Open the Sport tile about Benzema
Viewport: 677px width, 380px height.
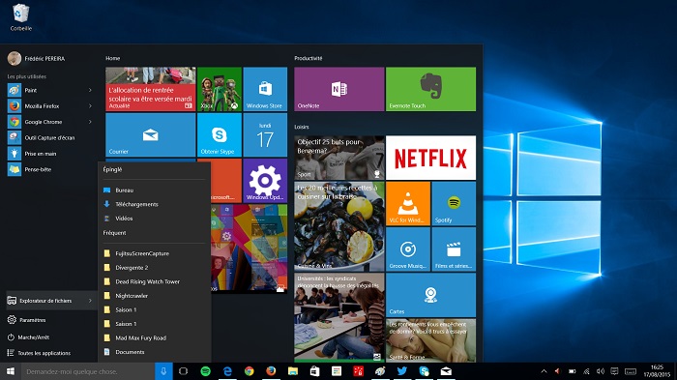pyautogui.click(x=338, y=158)
